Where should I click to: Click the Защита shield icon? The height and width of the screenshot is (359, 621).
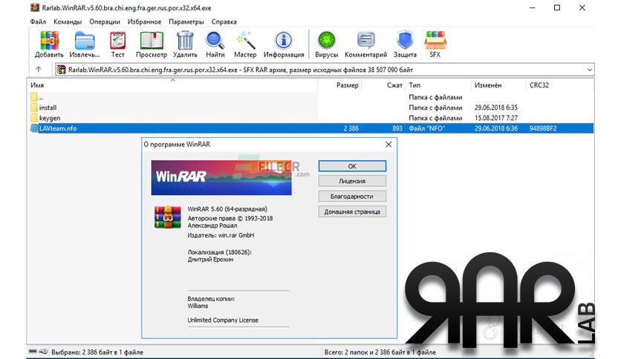405,41
